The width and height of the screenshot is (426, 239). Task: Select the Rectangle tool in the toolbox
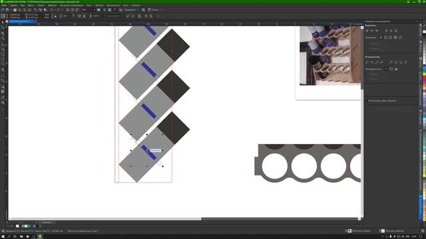(3, 54)
